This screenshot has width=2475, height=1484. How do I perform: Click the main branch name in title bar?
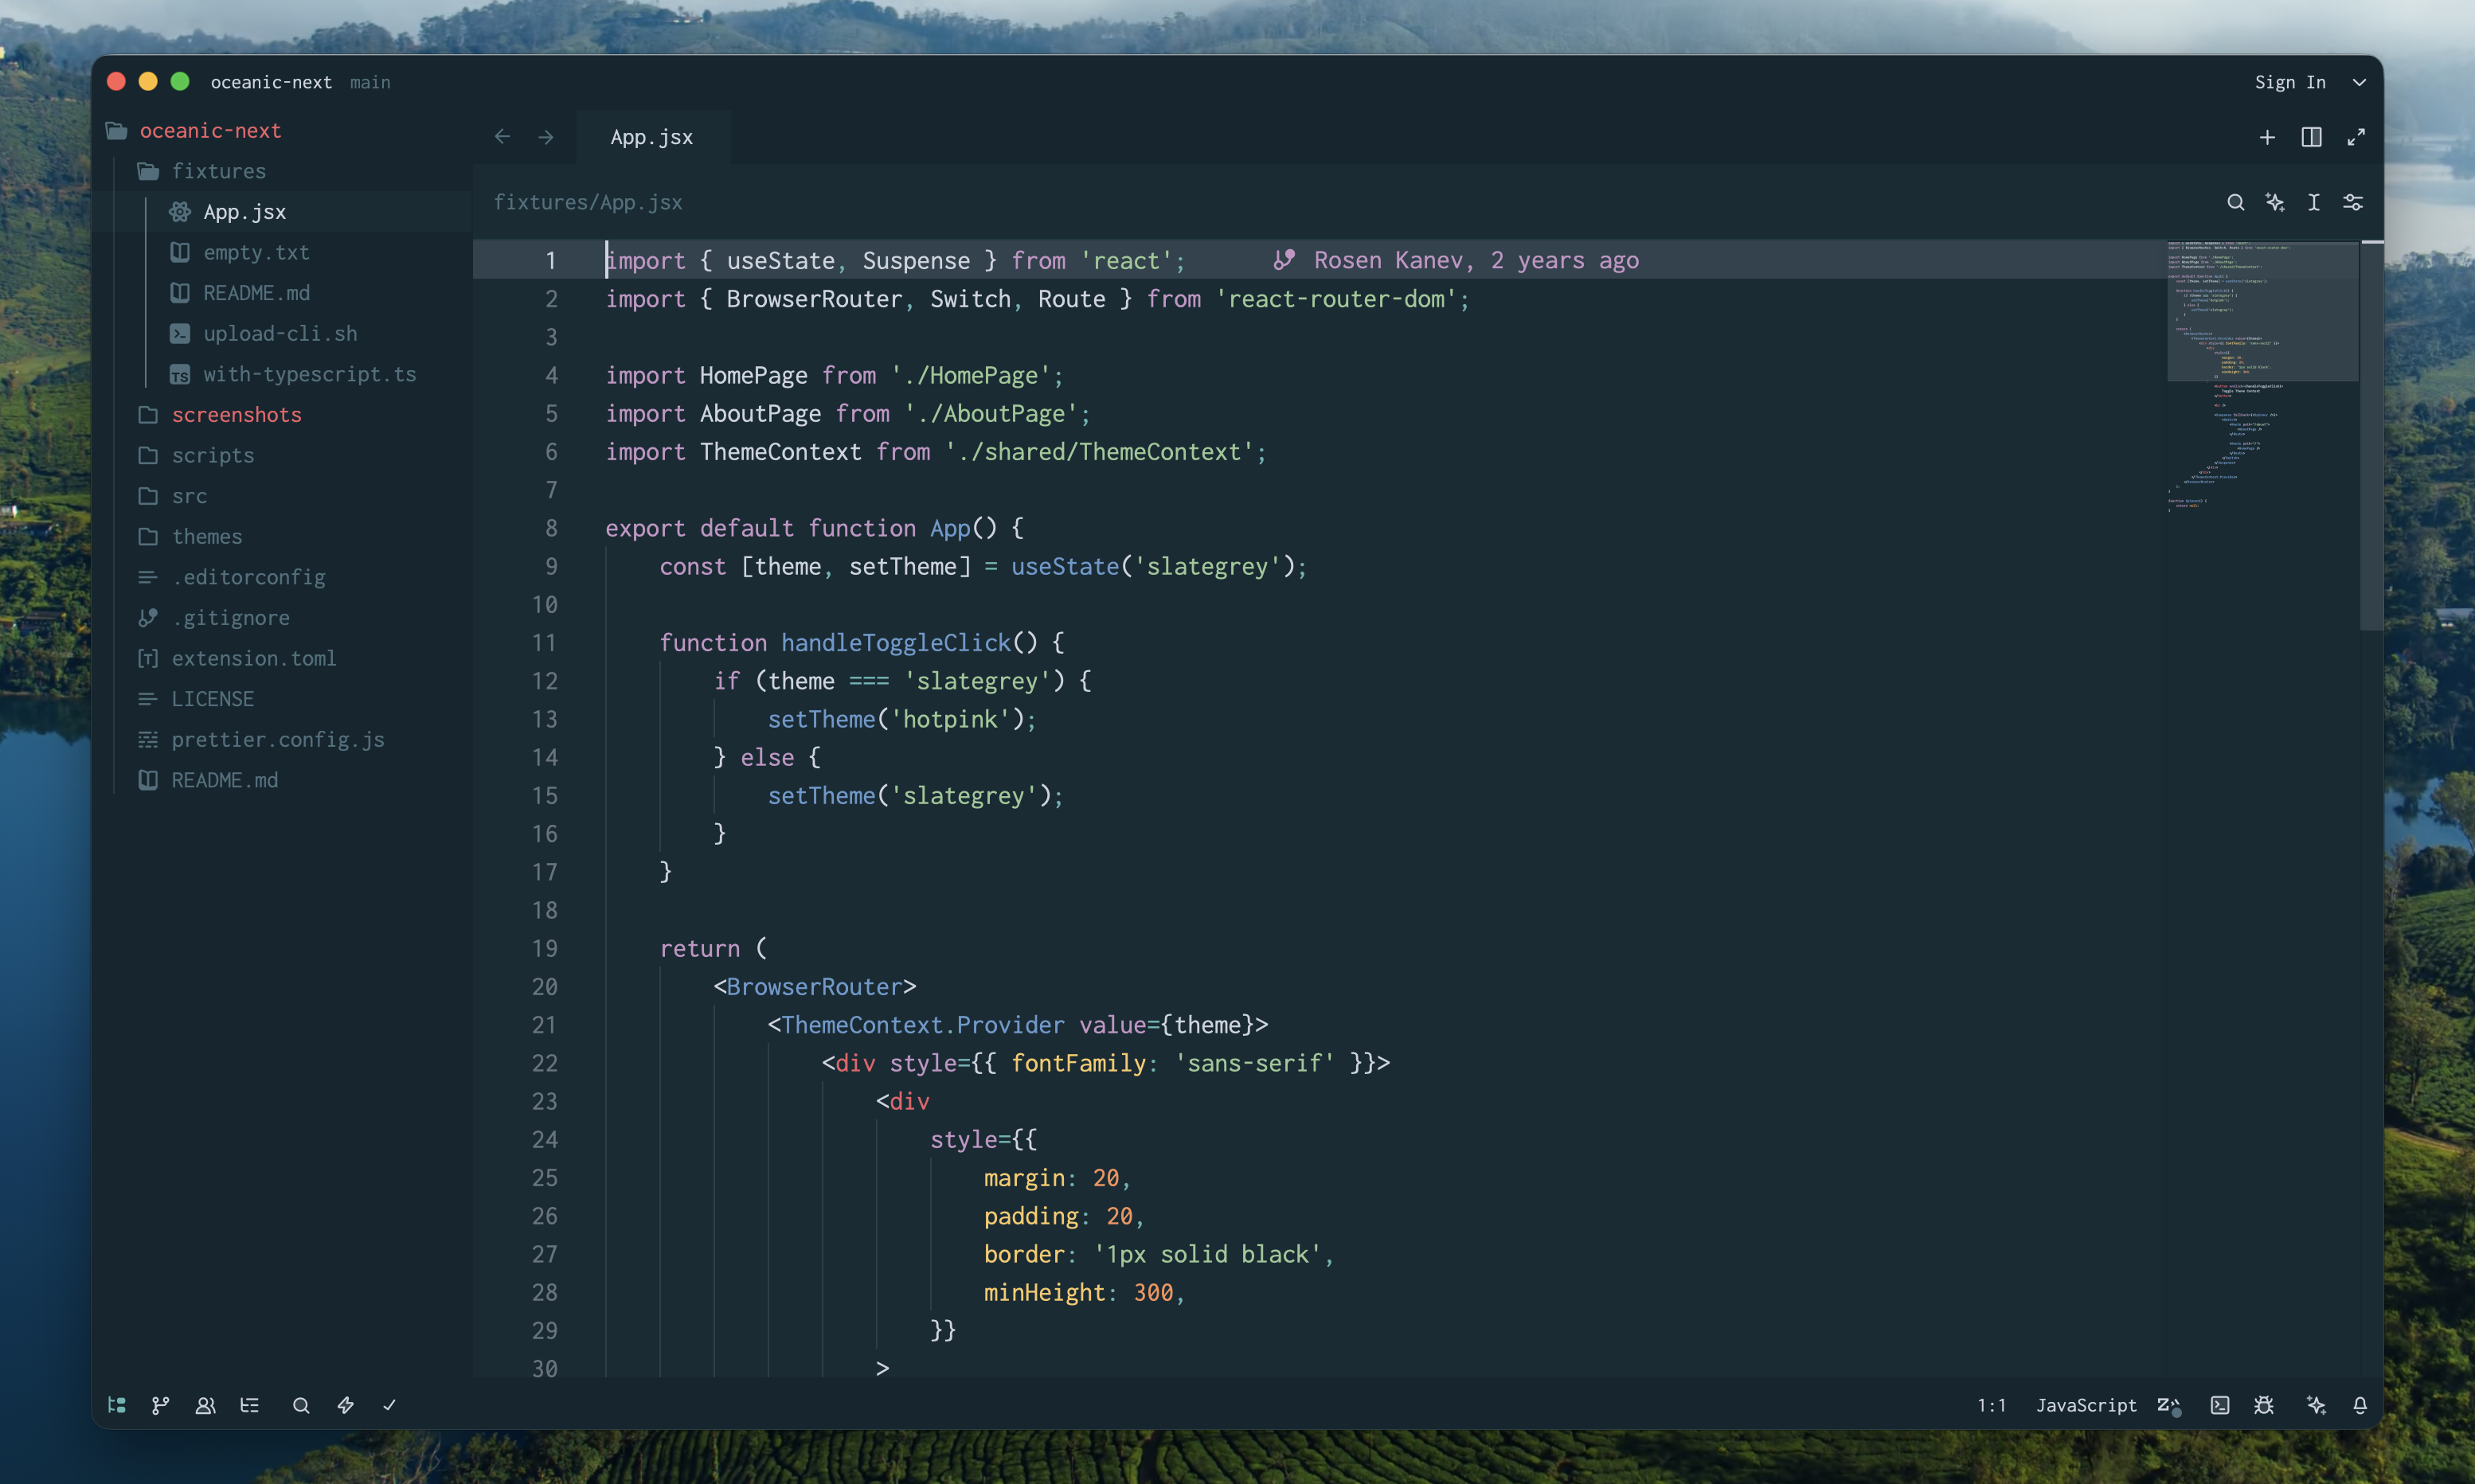click(370, 82)
